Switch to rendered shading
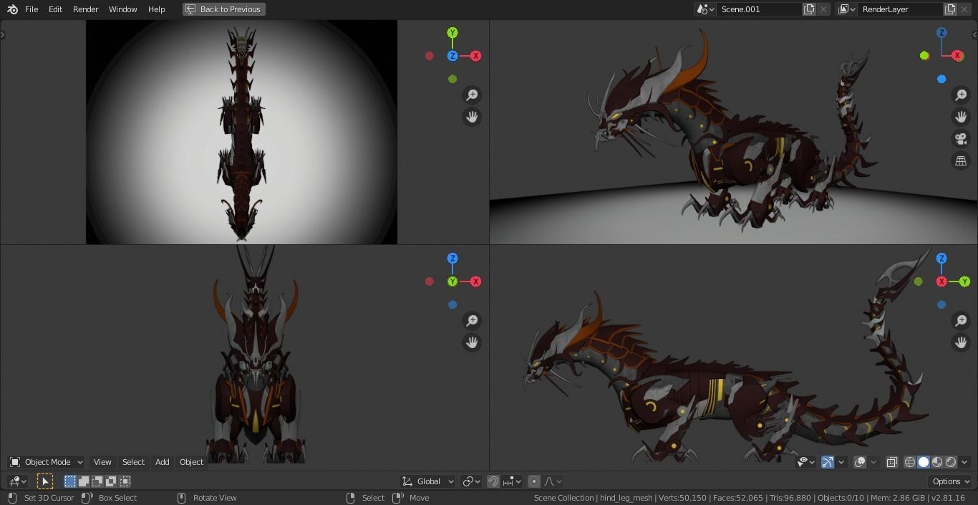The height and width of the screenshot is (505, 978). 951,462
